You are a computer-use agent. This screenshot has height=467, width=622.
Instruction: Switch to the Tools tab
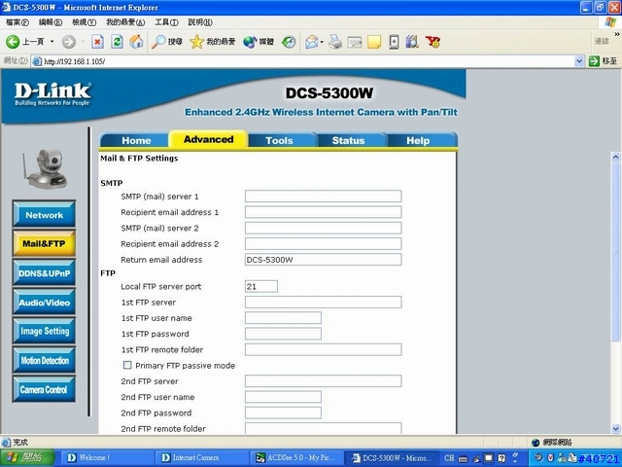point(279,140)
